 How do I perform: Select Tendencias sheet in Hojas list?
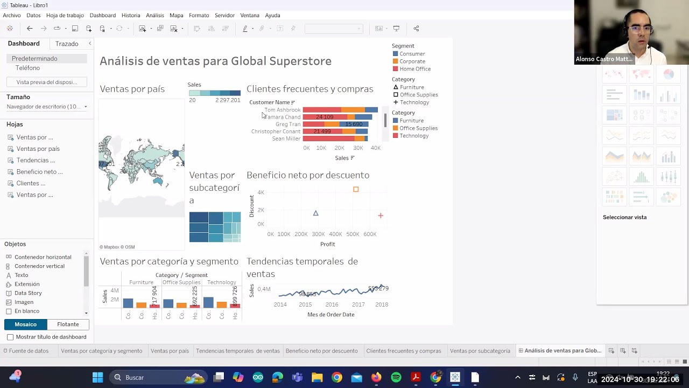click(x=36, y=160)
